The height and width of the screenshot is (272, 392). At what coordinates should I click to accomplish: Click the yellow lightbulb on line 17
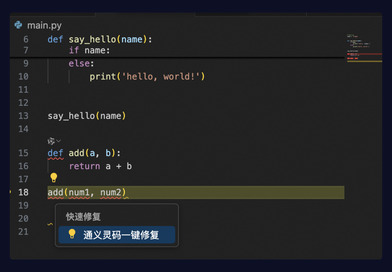pyautogui.click(x=54, y=177)
